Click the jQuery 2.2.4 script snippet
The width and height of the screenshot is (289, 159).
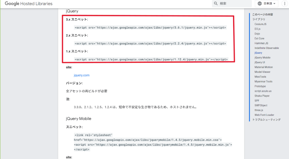pos(150,44)
